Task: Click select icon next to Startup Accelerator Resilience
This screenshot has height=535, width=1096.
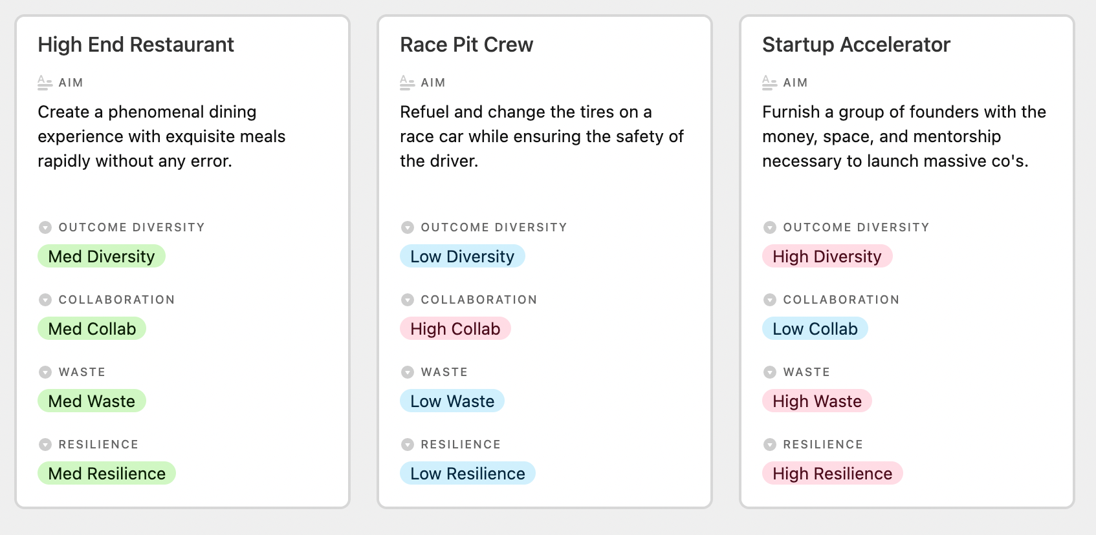Action: tap(769, 445)
